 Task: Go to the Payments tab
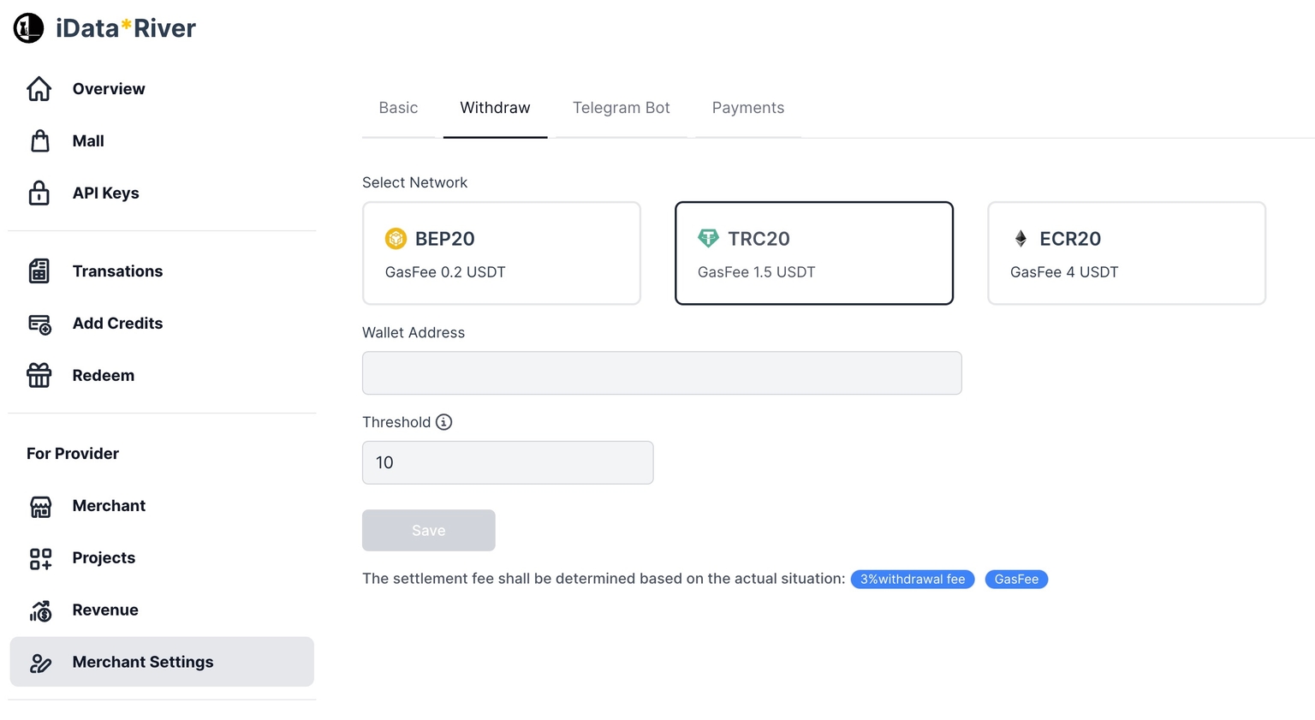[x=747, y=108]
